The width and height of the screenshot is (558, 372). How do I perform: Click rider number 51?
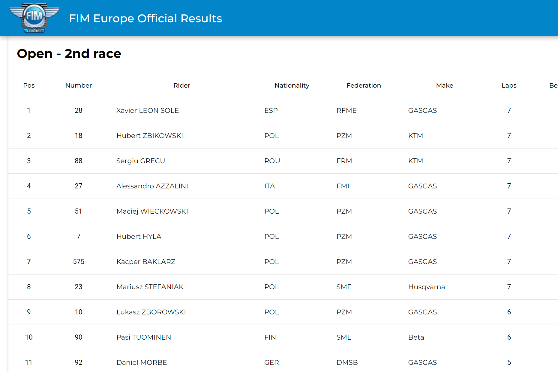pos(79,211)
